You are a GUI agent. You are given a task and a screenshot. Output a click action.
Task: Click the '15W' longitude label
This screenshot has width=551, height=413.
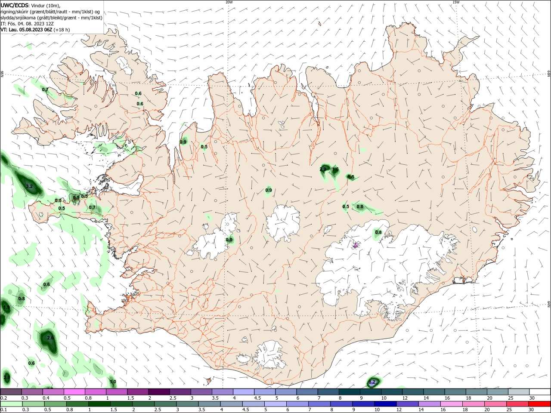[456, 2]
